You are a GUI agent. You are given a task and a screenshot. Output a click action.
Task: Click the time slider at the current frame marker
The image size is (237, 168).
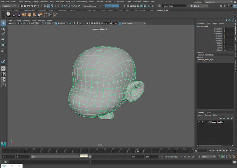pyautogui.click(x=138, y=151)
